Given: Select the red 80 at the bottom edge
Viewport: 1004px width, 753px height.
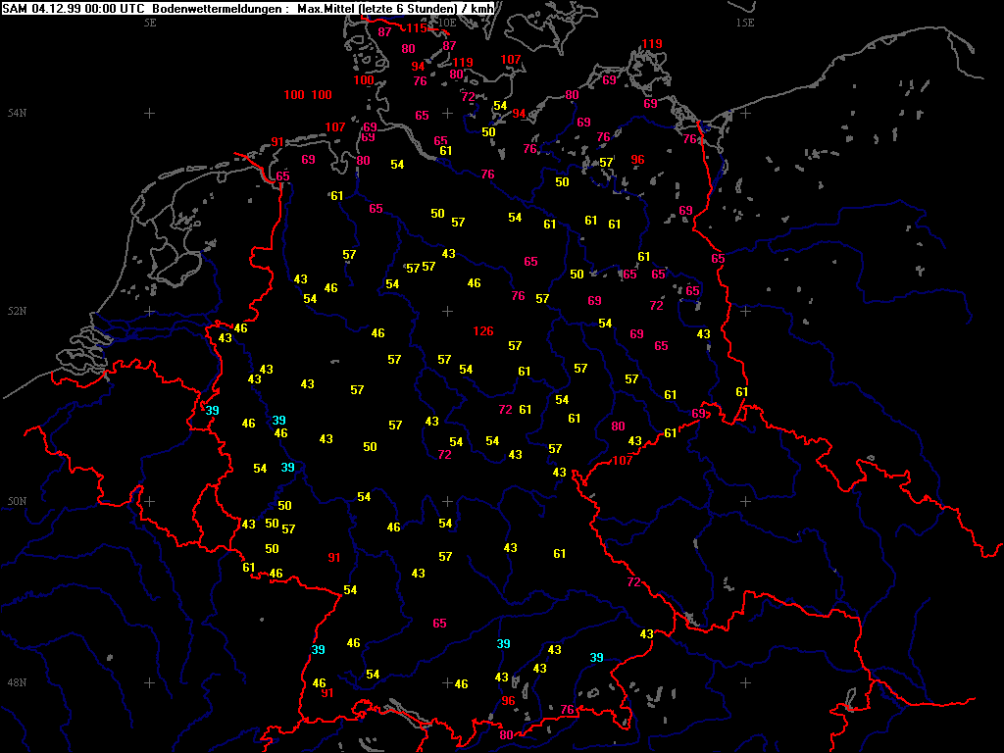Looking at the screenshot, I should (506, 735).
